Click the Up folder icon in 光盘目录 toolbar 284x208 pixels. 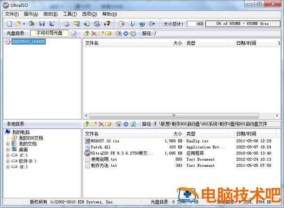(87, 33)
